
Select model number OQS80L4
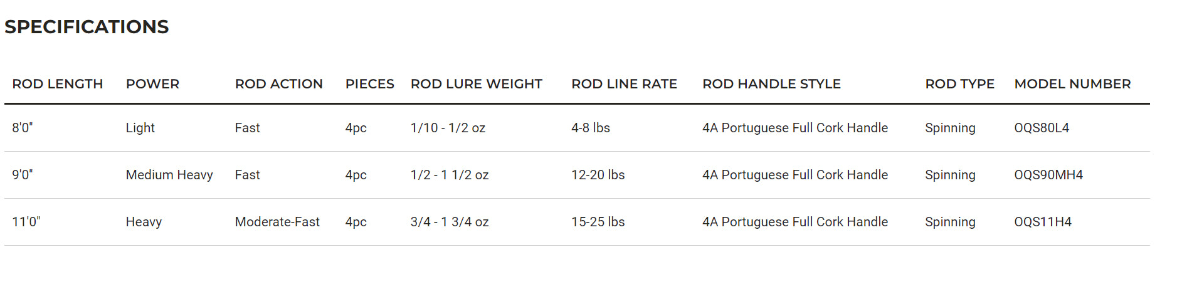(x=1042, y=128)
